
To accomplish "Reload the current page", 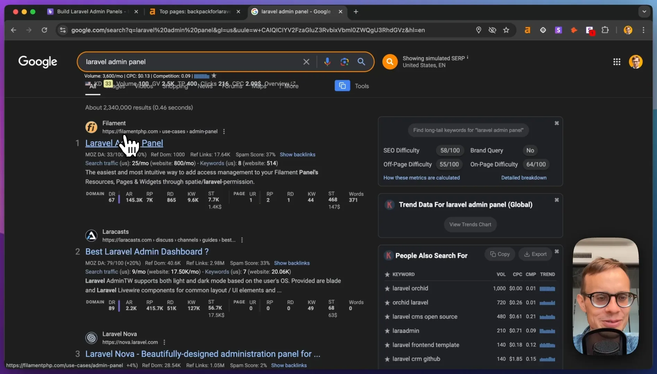I will click(44, 30).
